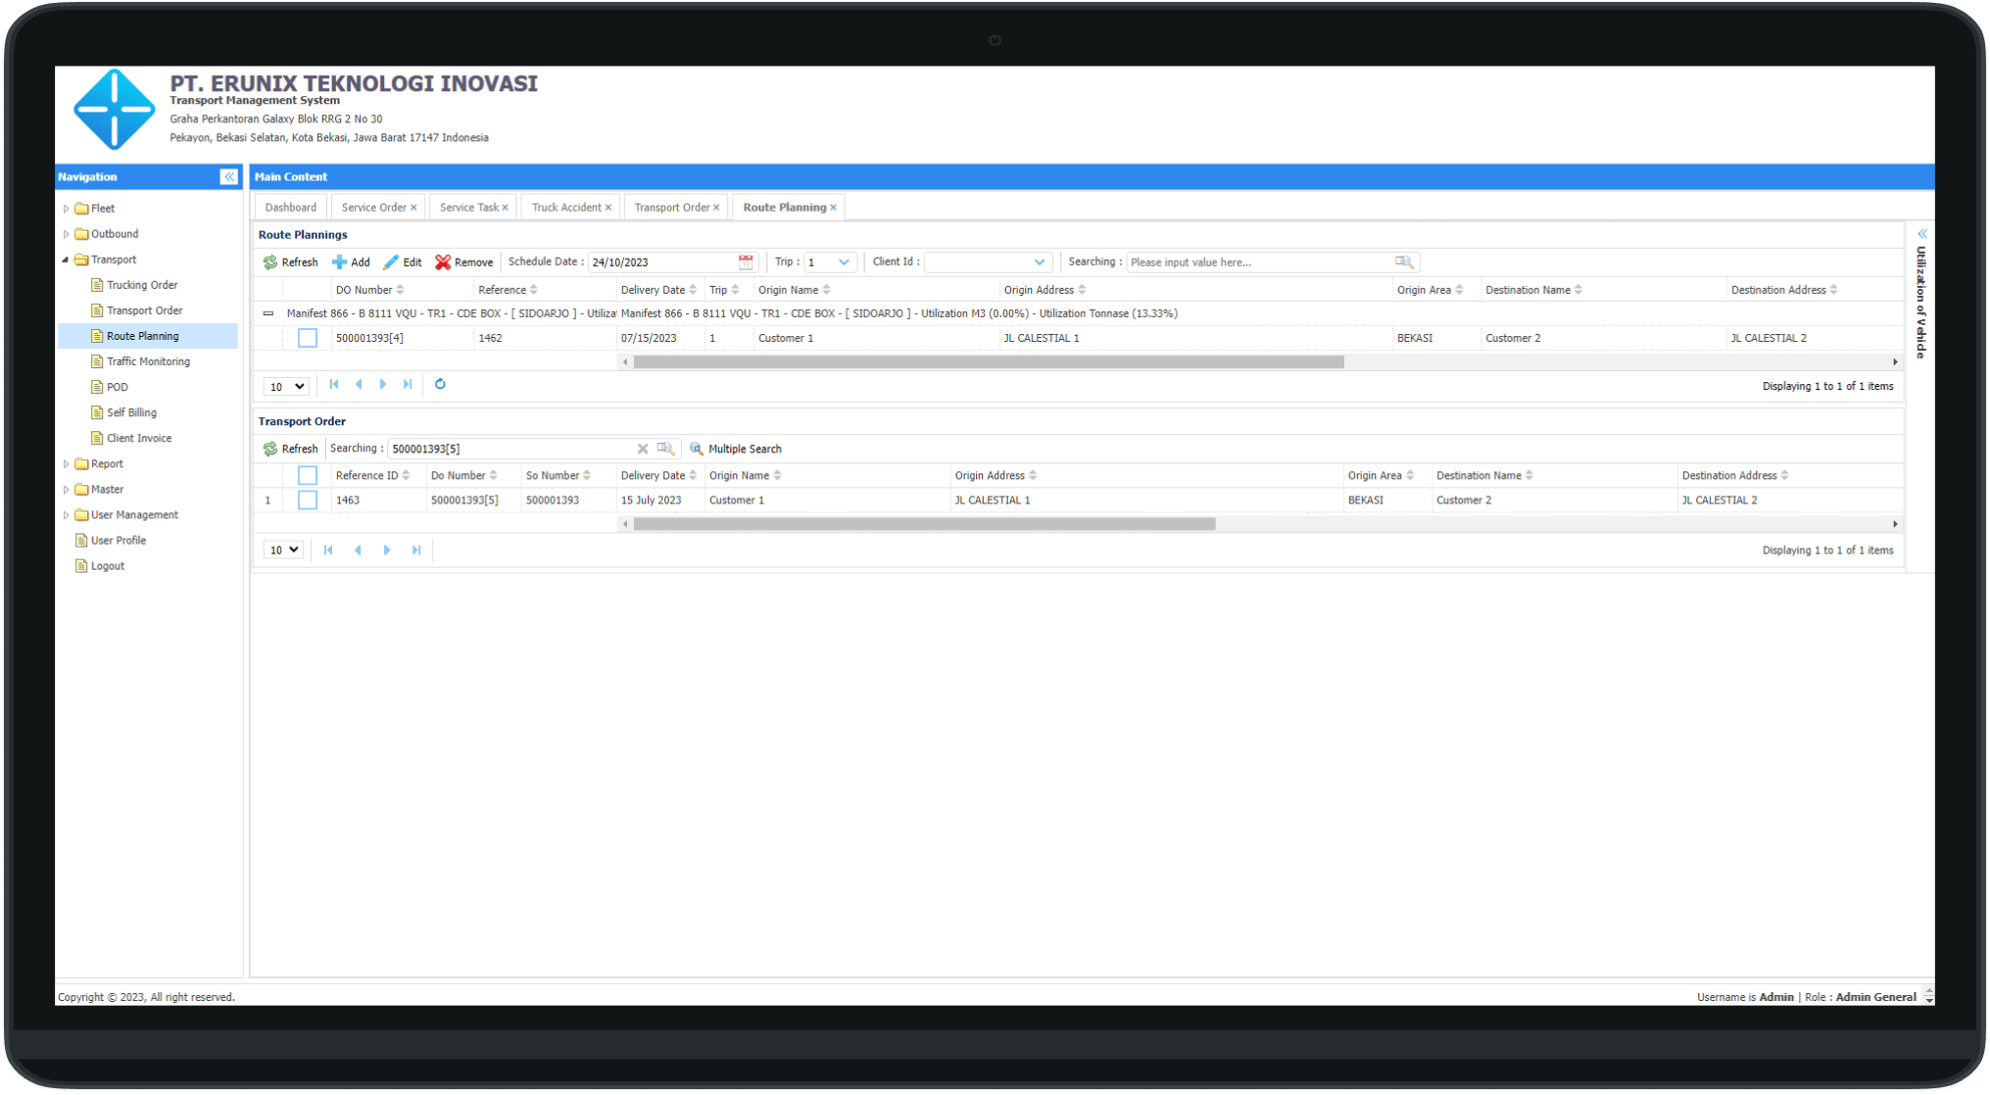1990x1095 pixels.
Task: Open User Profile in navigation
Action: pos(118,541)
